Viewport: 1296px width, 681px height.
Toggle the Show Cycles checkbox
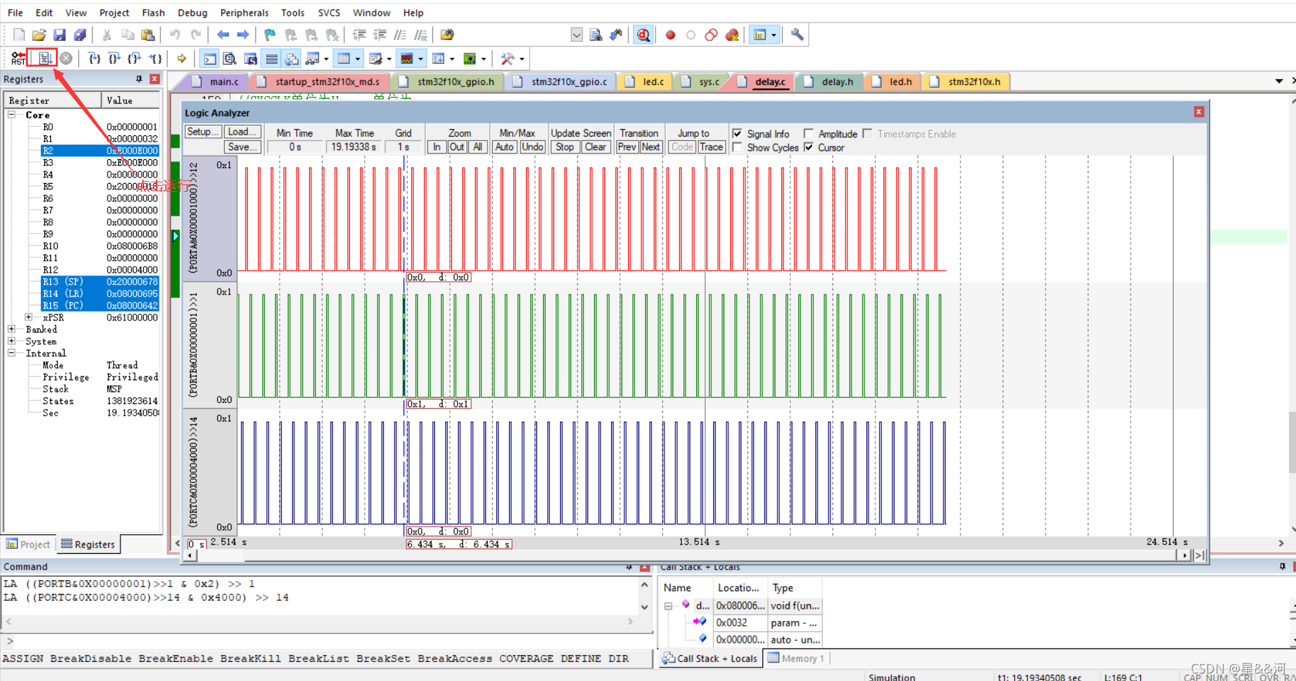tap(737, 148)
